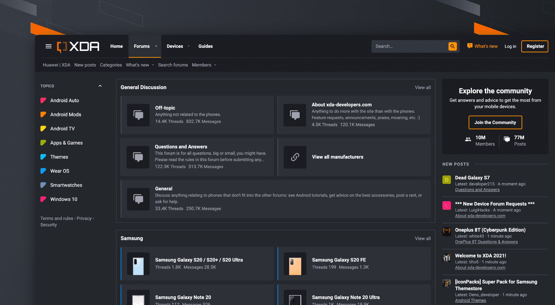Screen dimensions: 555x305
Task: Click the Welcome to XDA 2021 poster avatar
Action: pyautogui.click(x=447, y=258)
